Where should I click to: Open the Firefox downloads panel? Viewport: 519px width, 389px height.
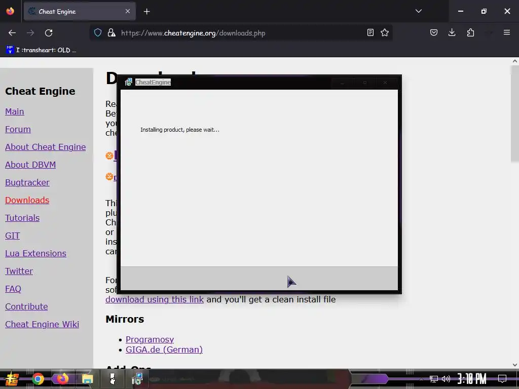452,32
